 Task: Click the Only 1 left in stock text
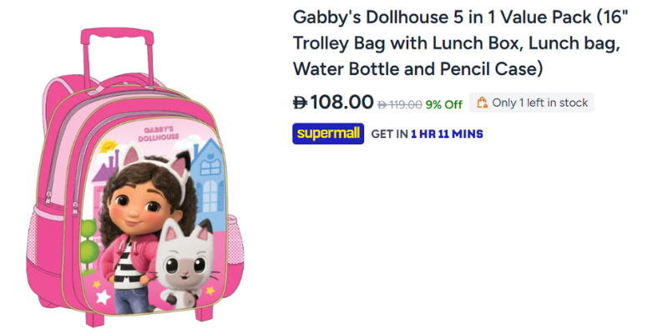tap(540, 103)
